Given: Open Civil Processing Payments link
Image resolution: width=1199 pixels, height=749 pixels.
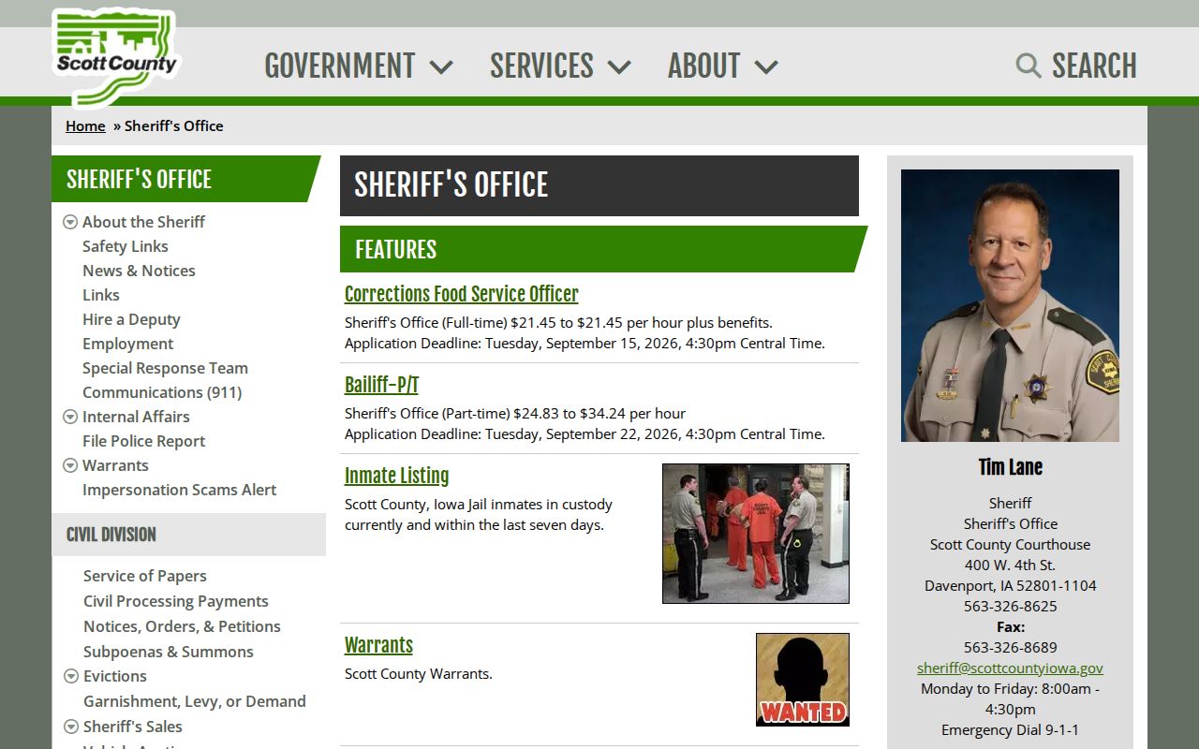Looking at the screenshot, I should point(176,601).
